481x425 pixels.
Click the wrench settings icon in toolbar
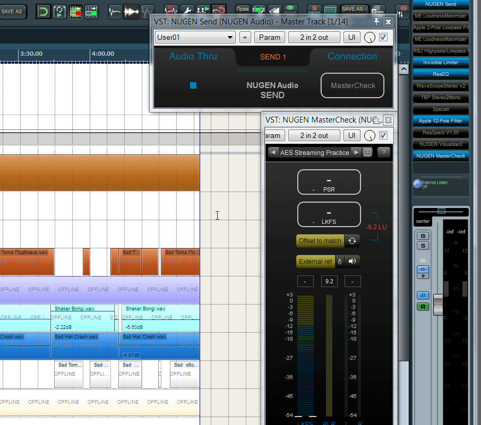coord(187,10)
